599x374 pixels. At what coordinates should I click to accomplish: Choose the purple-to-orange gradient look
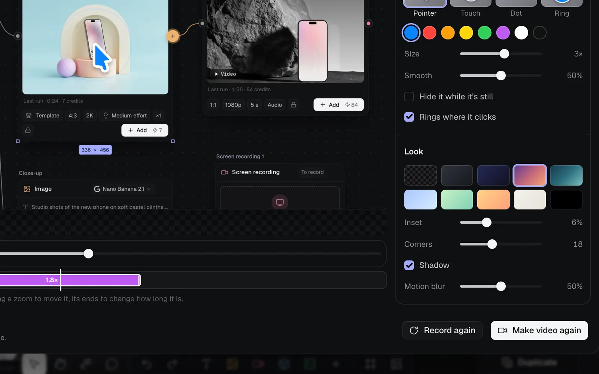(x=530, y=175)
